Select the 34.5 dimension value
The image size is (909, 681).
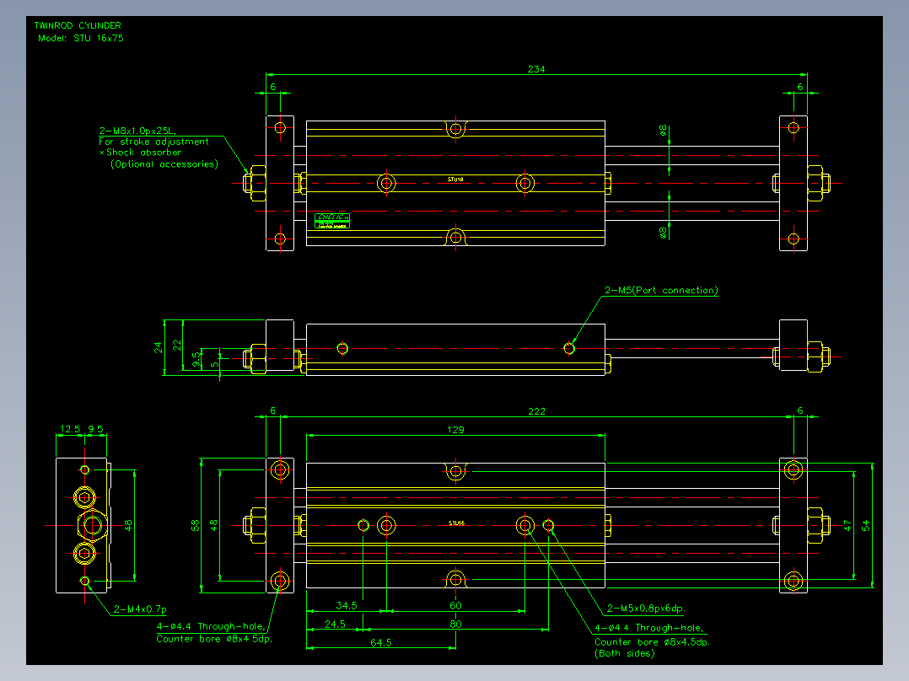tap(346, 605)
